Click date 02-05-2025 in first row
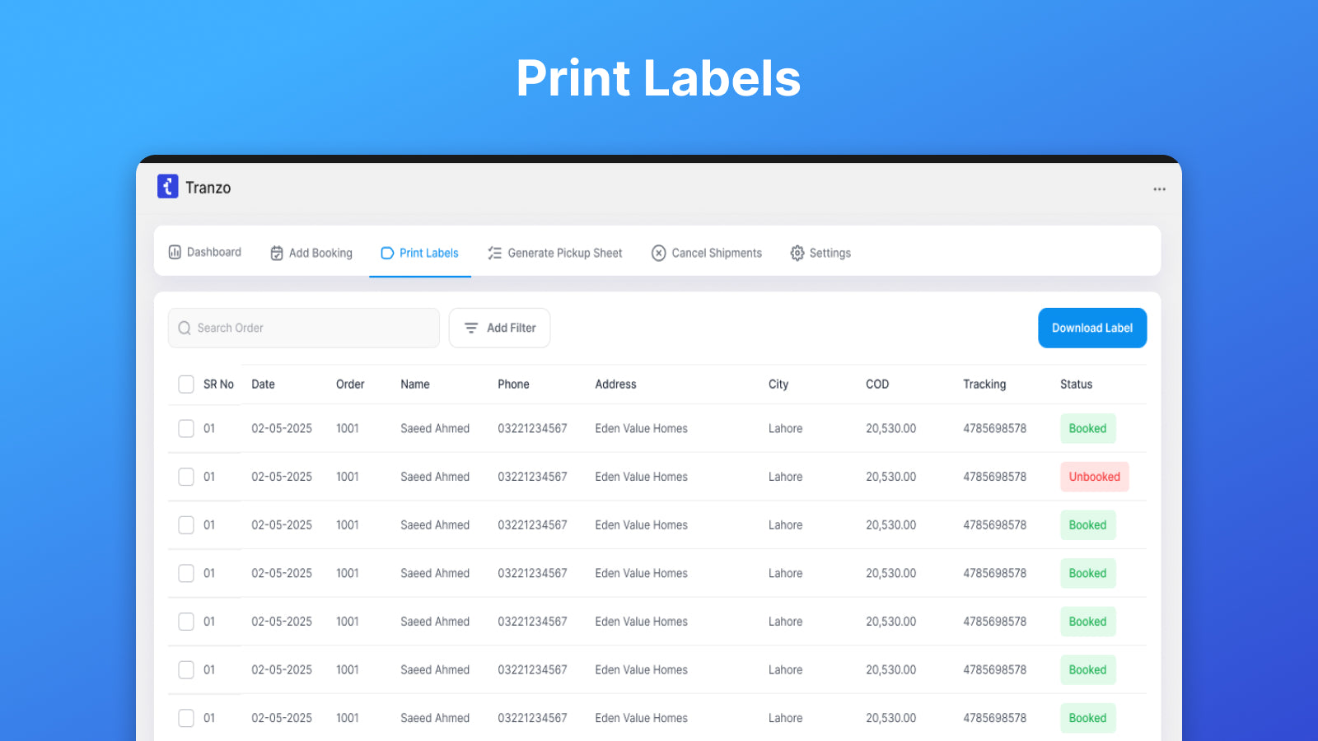Image resolution: width=1318 pixels, height=741 pixels. tap(282, 428)
